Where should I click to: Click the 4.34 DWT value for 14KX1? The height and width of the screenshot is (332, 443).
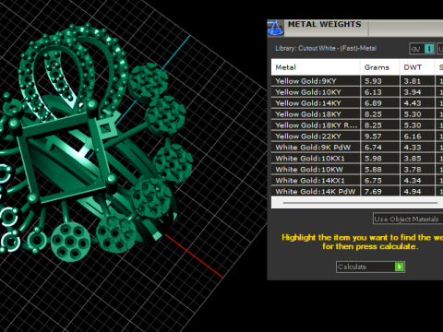click(x=413, y=181)
